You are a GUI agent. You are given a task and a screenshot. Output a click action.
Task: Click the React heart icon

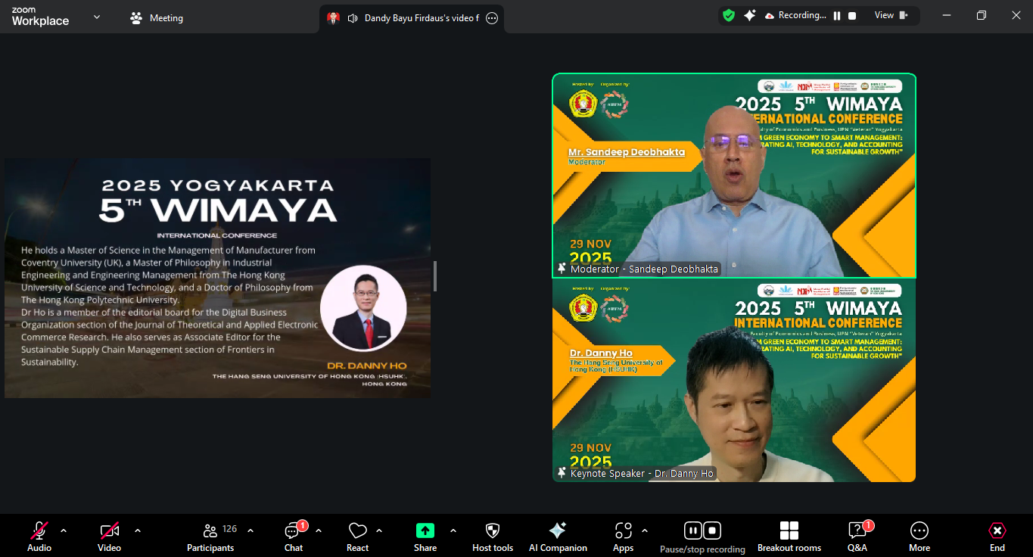pos(357,537)
